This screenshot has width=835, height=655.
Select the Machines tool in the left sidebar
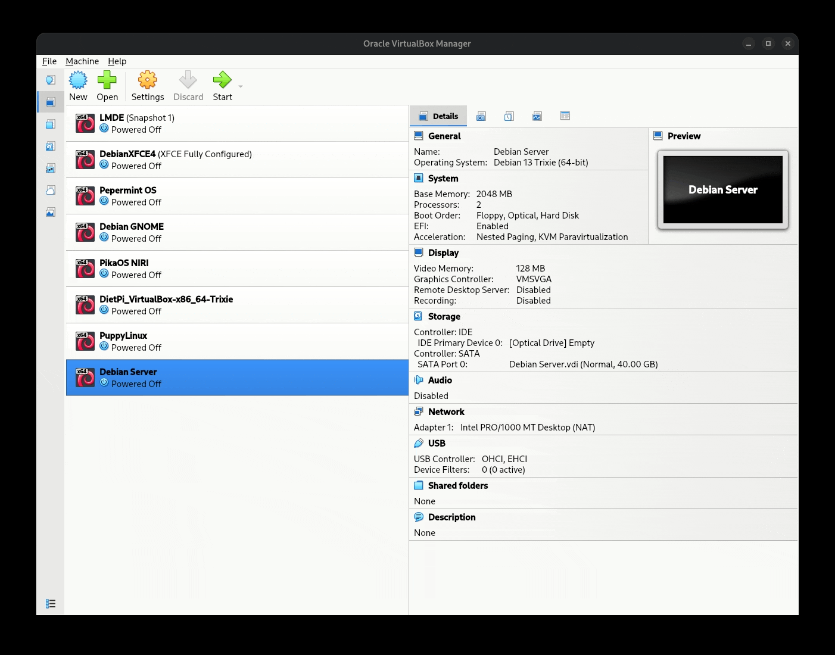51,102
